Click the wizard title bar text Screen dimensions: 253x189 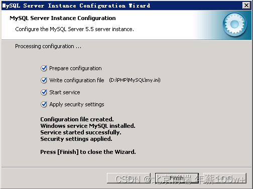tap(76, 6)
